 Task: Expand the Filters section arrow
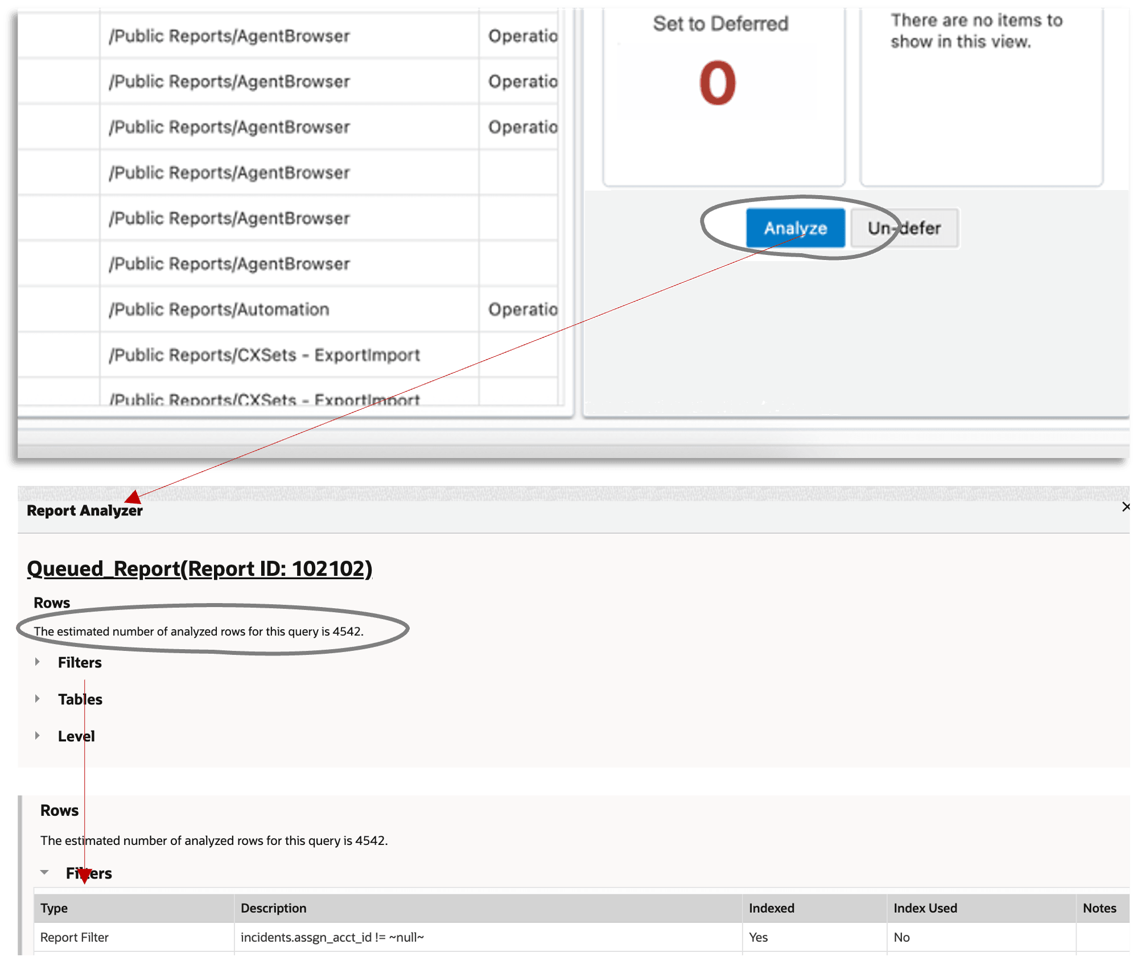pyautogui.click(x=38, y=662)
